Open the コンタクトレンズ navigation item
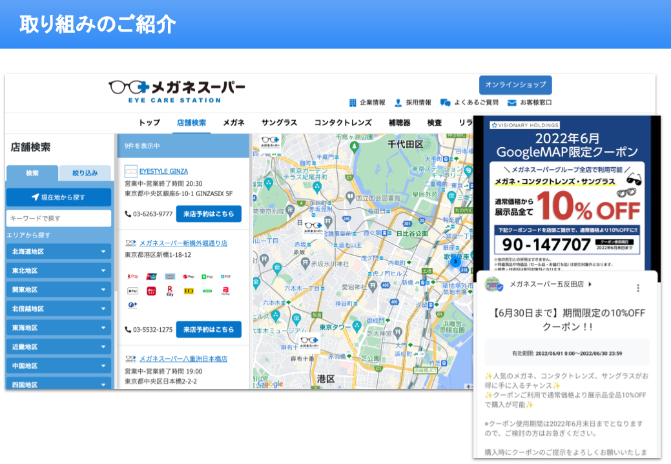This screenshot has width=671, height=464. point(343,123)
